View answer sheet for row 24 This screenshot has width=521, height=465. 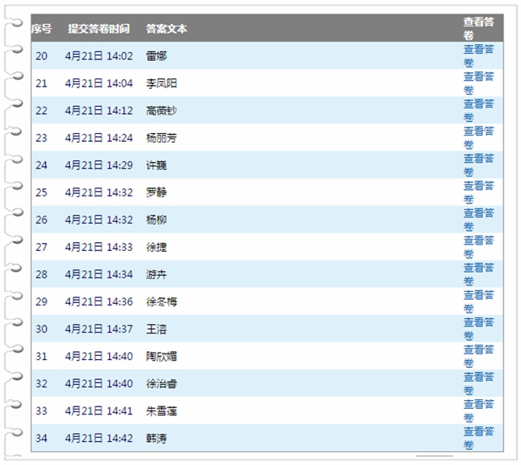(479, 165)
